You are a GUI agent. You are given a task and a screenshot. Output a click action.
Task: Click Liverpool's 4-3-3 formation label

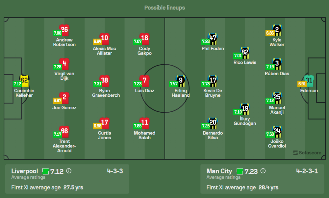115,171
